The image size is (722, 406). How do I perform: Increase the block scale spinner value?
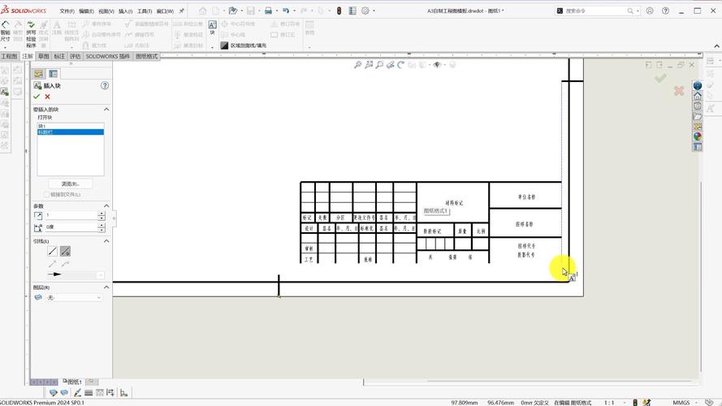click(x=102, y=213)
